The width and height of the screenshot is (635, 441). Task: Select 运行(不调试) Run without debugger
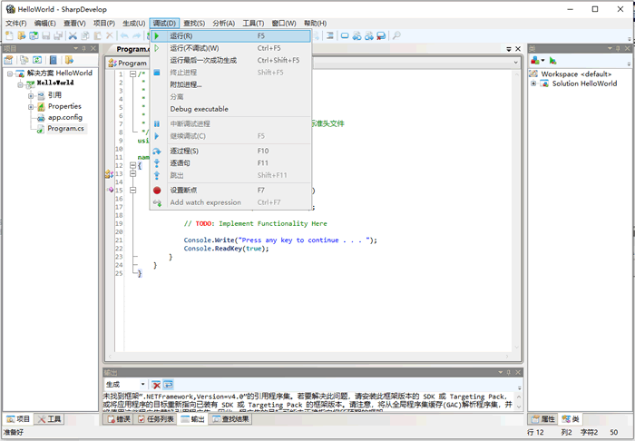coord(194,48)
